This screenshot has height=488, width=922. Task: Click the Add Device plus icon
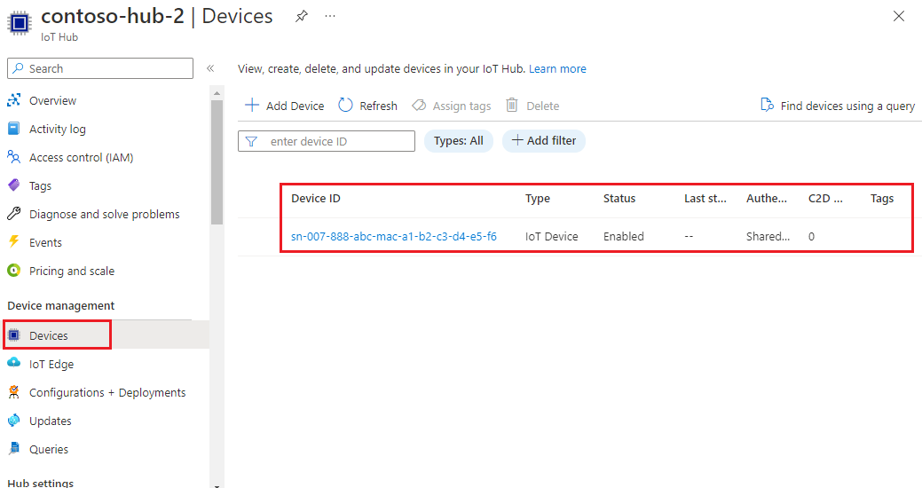coord(252,106)
